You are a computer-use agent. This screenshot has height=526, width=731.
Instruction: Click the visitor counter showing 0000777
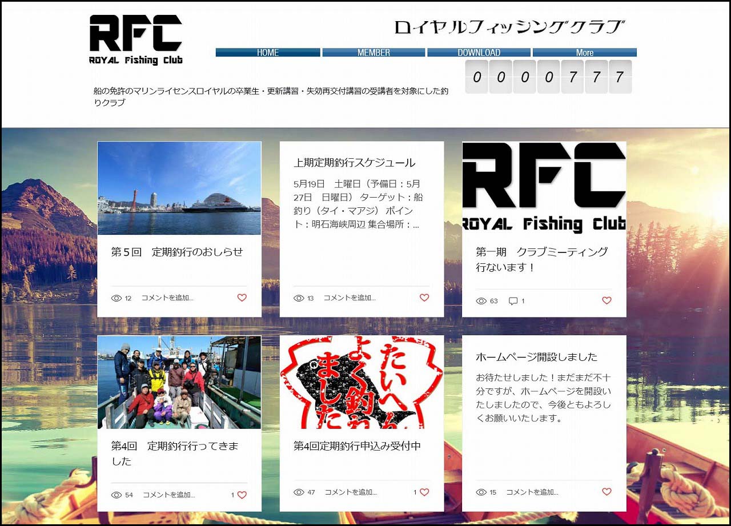(x=548, y=77)
